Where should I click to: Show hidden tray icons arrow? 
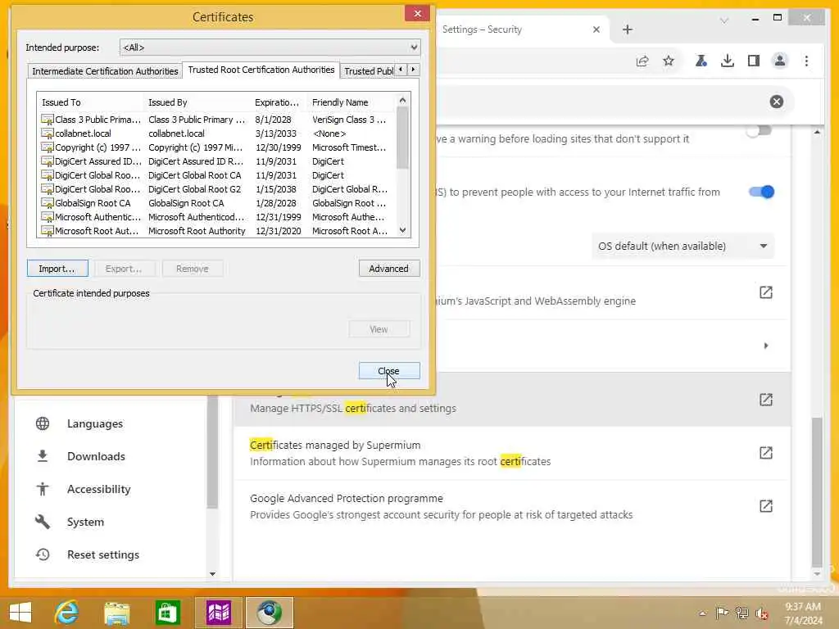(702, 613)
